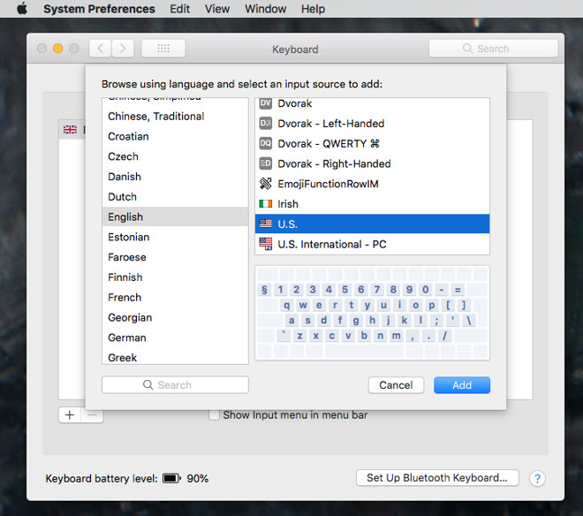Open the Window menu
The image size is (583, 516).
point(266,9)
